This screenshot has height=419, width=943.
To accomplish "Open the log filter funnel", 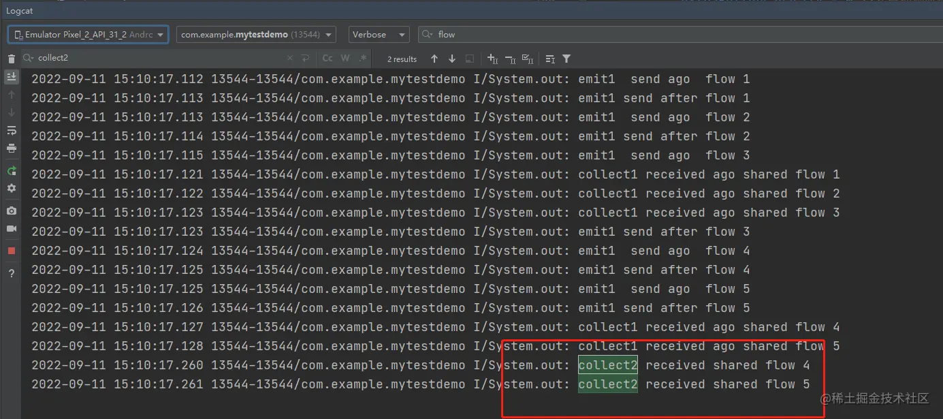I will coord(566,59).
